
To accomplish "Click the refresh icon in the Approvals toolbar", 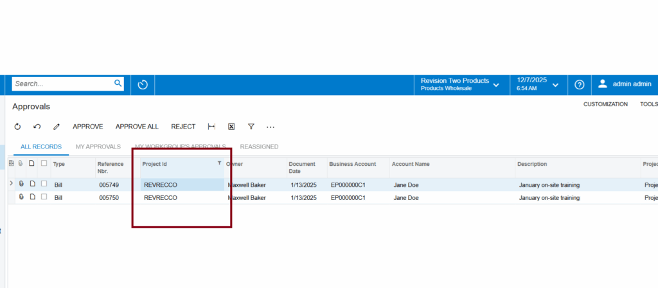I will [x=17, y=127].
